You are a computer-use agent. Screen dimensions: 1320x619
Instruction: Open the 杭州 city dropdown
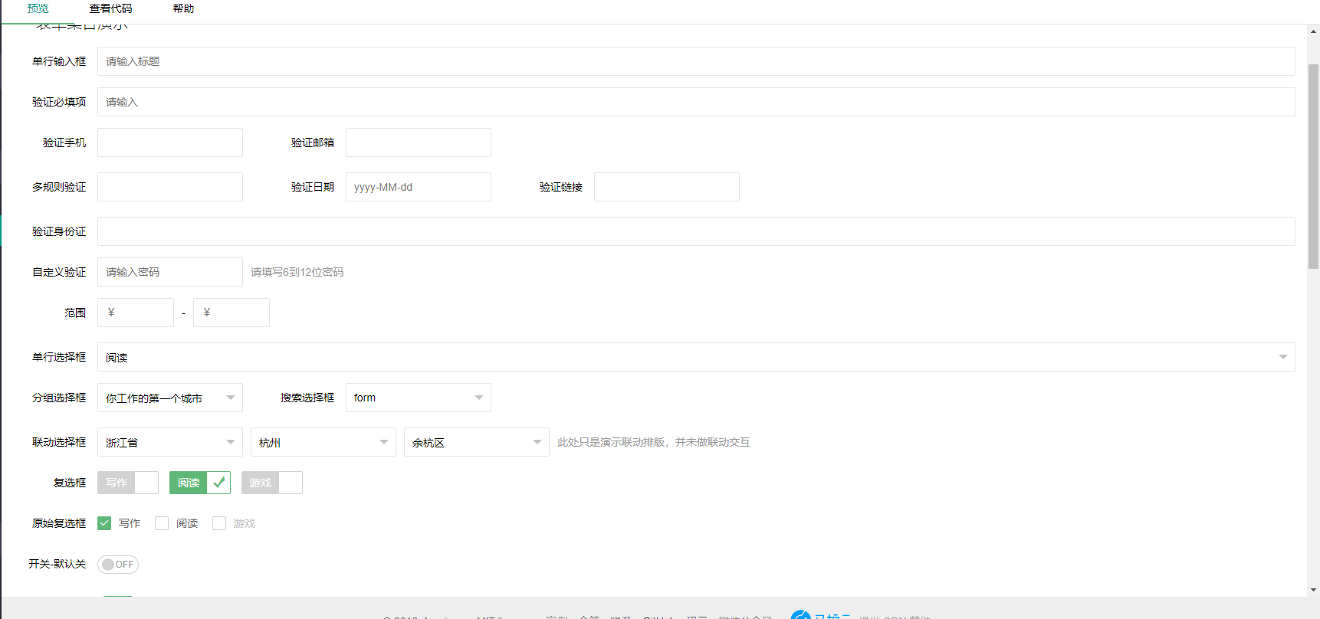(323, 442)
